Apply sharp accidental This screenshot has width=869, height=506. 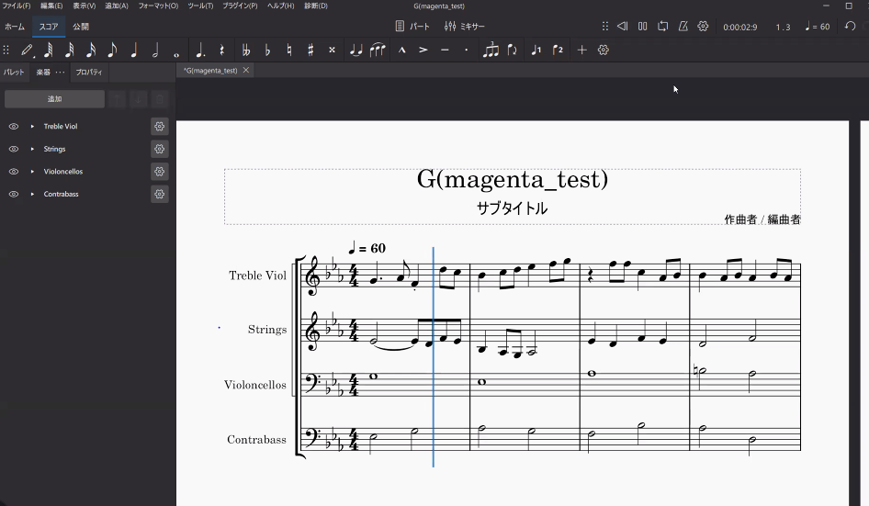[x=310, y=51]
